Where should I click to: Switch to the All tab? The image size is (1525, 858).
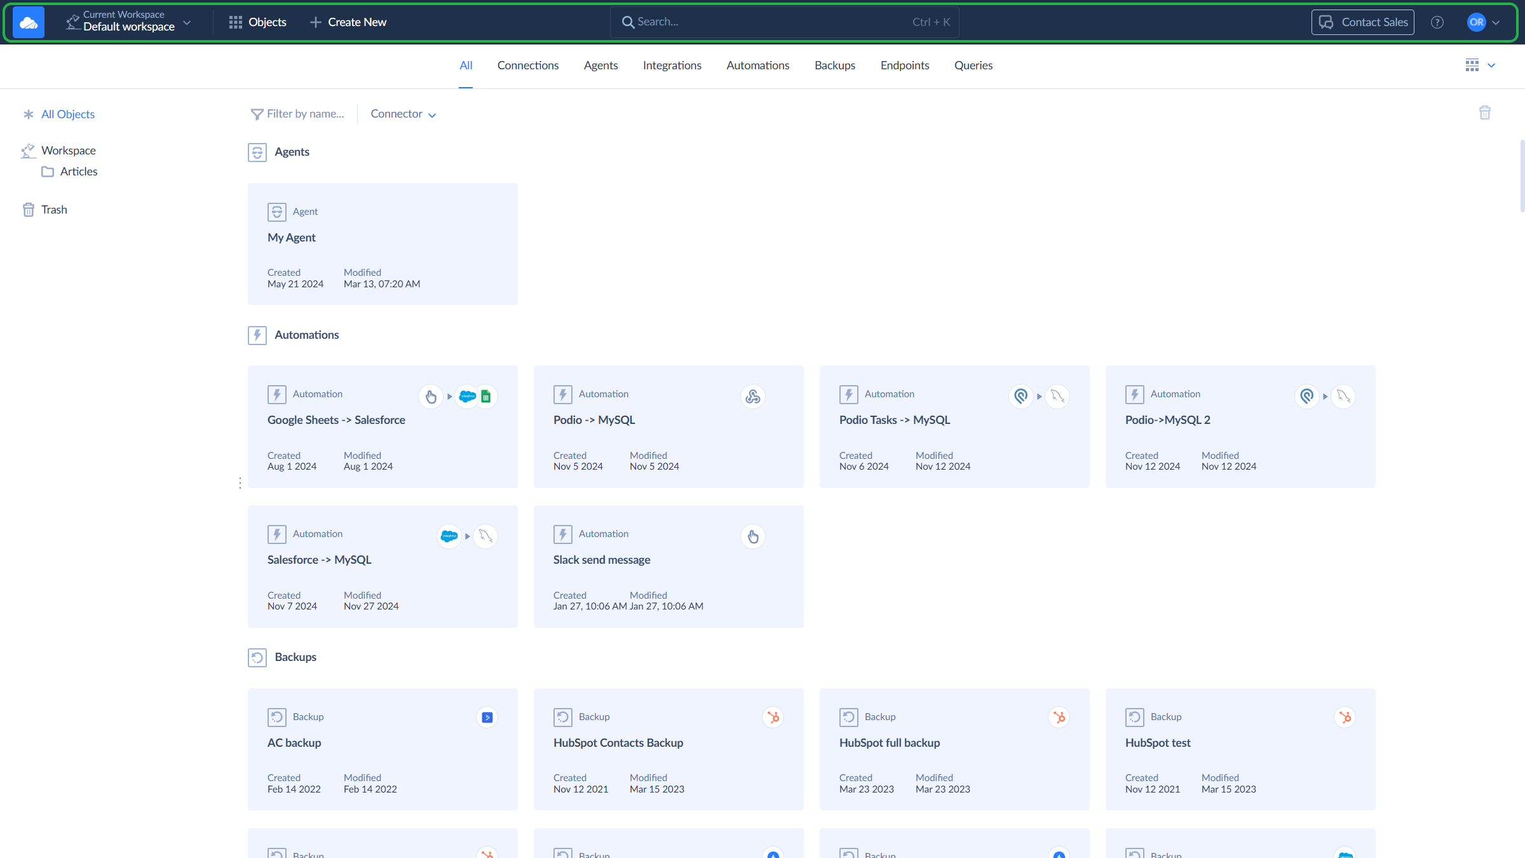click(x=466, y=65)
